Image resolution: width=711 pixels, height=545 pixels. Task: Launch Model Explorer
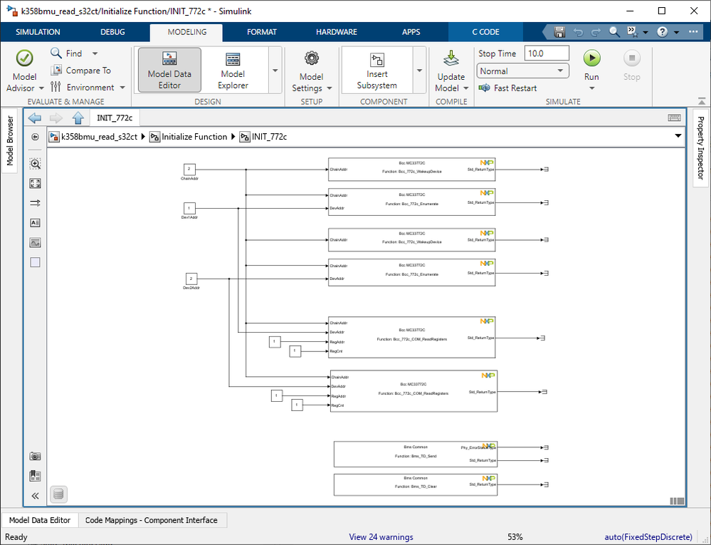pos(233,71)
